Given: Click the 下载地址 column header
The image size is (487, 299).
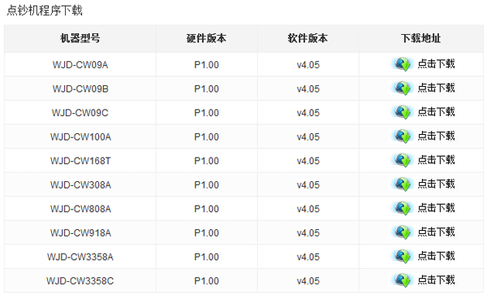Looking at the screenshot, I should click(x=420, y=38).
